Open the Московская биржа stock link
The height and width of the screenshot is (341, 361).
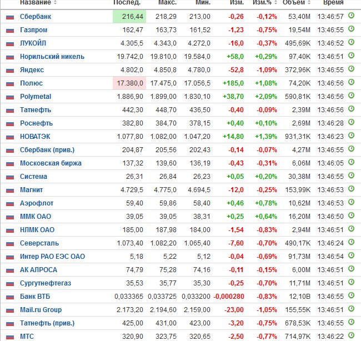coord(51,163)
